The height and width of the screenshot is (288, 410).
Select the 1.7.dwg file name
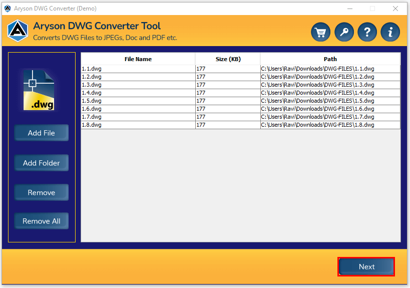pos(92,117)
